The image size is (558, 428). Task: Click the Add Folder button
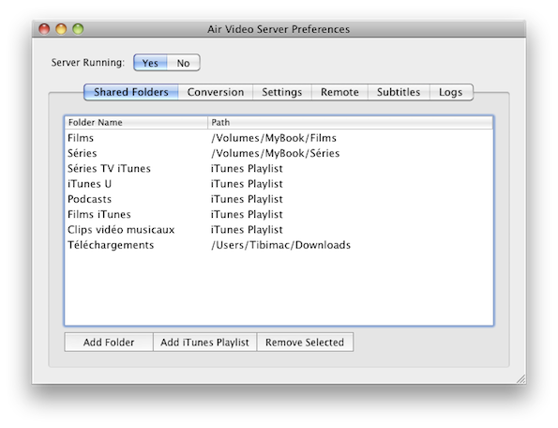(x=109, y=343)
